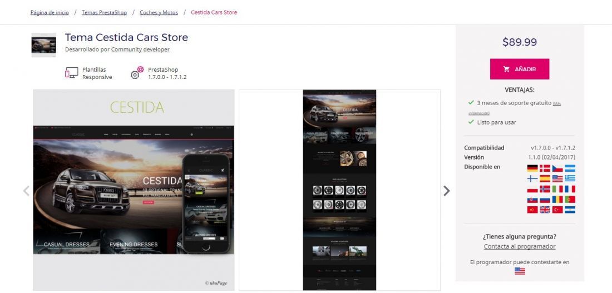Click the Slovak flag icon
The image size is (612, 293).
pos(532,200)
